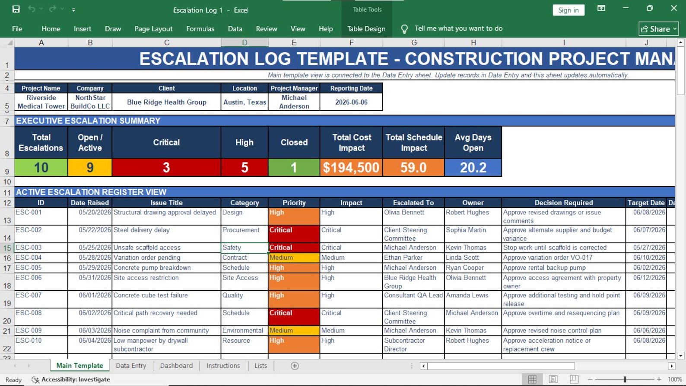Click Tell me what you want to do

458,29
